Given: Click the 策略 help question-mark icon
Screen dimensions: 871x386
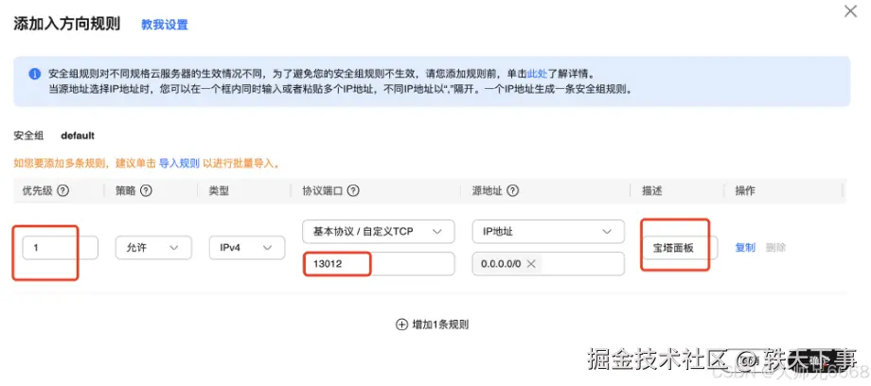Looking at the screenshot, I should coord(147,191).
